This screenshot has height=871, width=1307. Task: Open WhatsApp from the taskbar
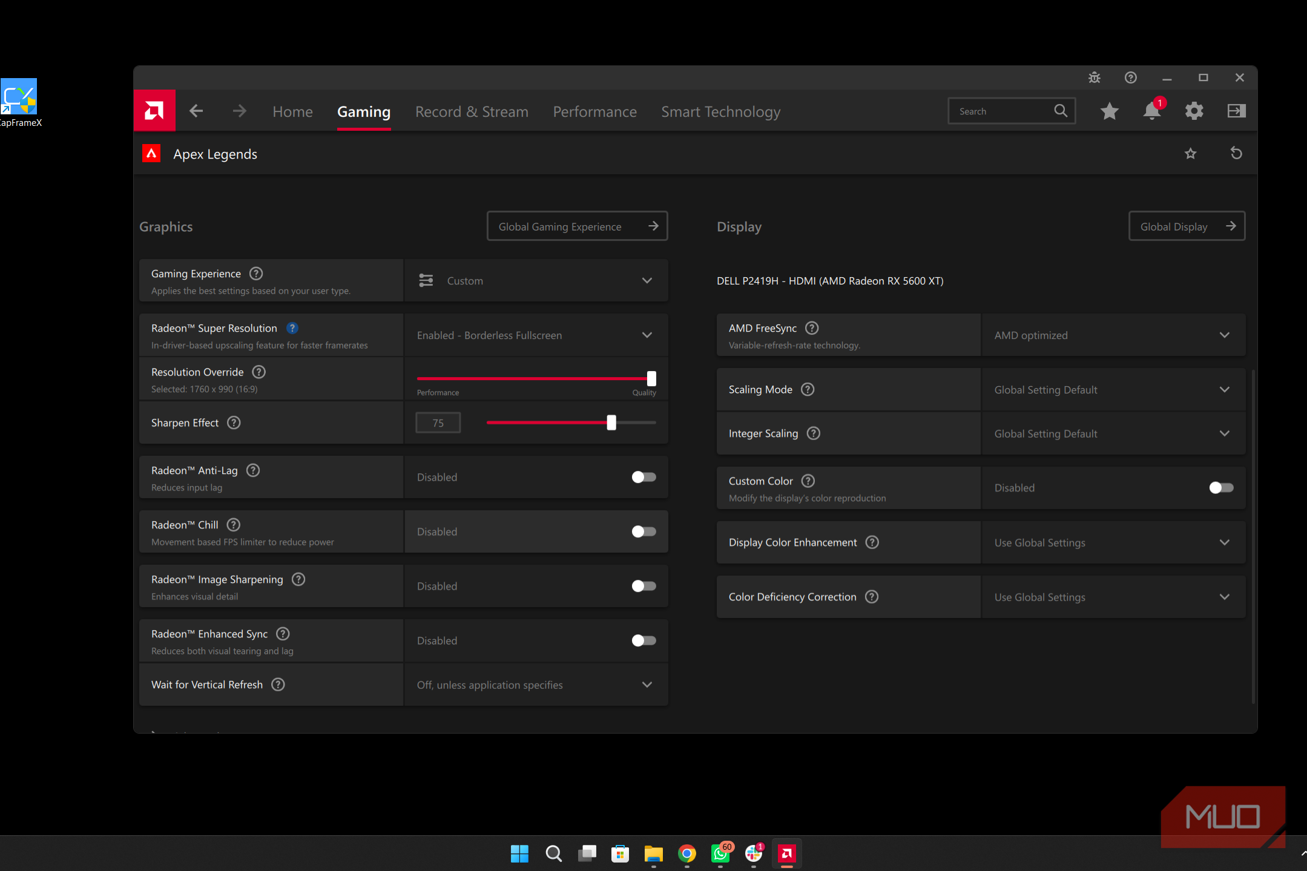click(x=720, y=853)
